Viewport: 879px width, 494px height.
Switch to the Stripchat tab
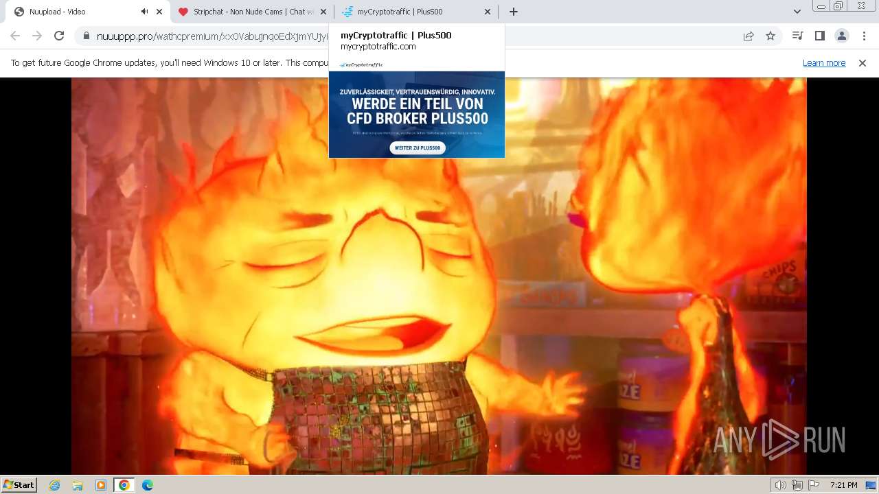tap(253, 12)
